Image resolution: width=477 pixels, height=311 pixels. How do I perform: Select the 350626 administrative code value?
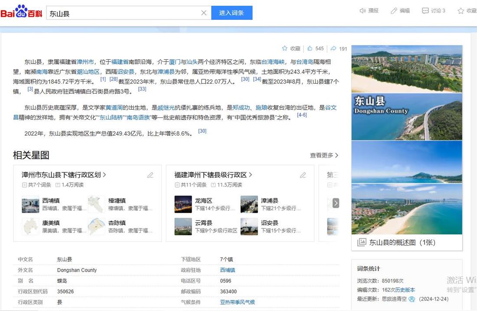[x=65, y=292]
